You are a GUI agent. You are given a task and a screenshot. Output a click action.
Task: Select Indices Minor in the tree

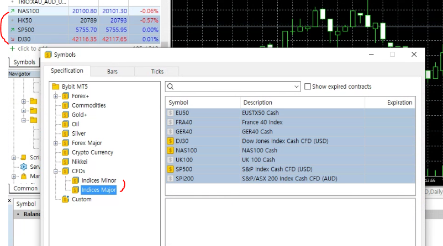tap(99, 180)
